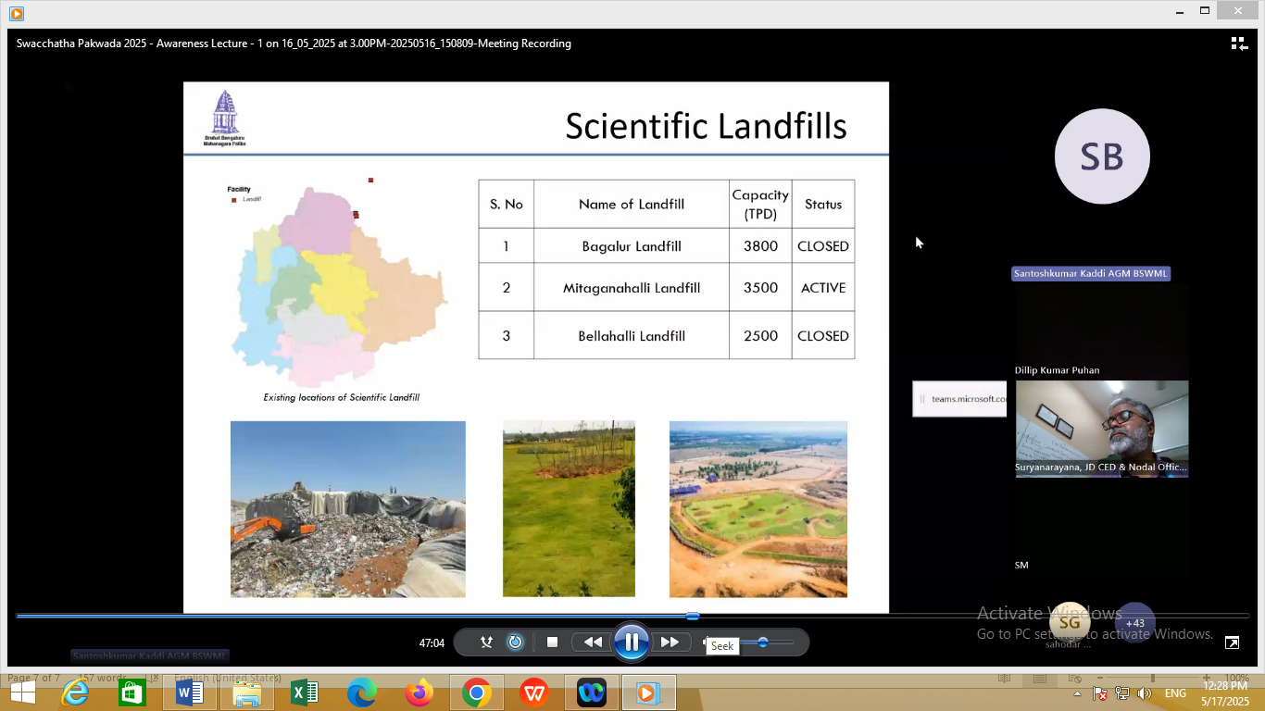1265x711 pixels.
Task: Click the 'Scientific Landfills' slide heading
Action: pos(706,126)
